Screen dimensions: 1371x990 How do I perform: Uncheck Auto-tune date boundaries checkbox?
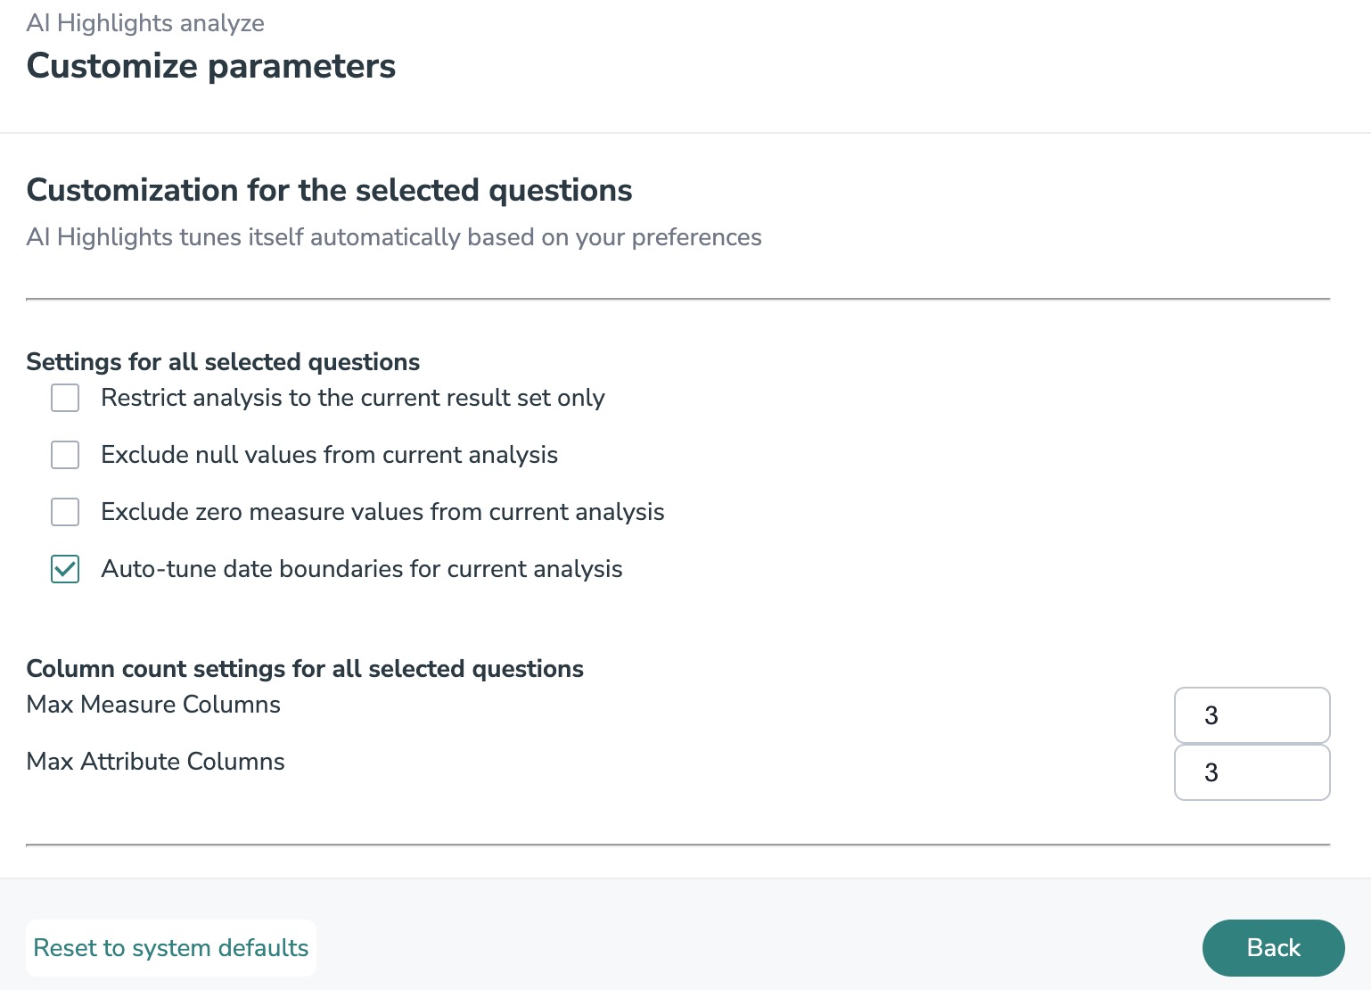[65, 569]
